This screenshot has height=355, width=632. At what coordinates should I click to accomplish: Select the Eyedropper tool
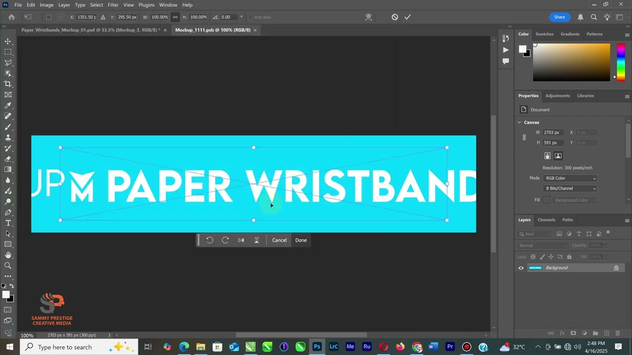pos(8,106)
